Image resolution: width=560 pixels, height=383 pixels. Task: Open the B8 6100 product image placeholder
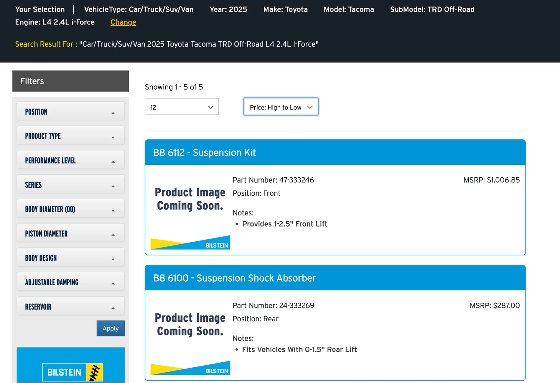point(190,325)
